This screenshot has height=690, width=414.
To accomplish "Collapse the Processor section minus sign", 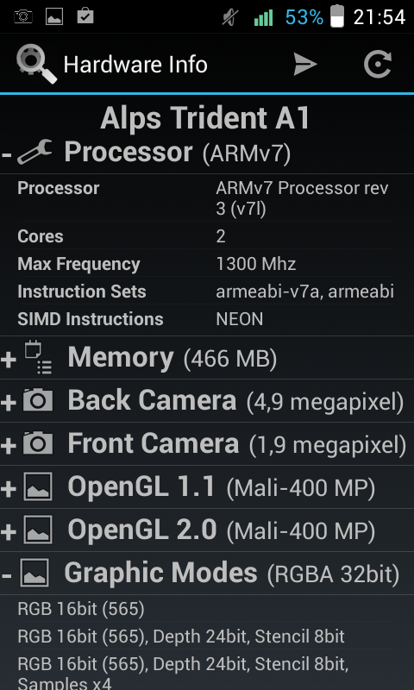I will point(7,155).
